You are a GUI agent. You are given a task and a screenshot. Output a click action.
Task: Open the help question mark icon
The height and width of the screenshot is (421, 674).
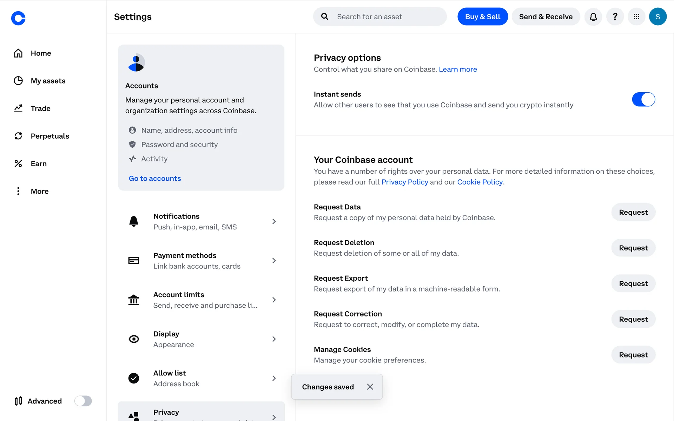coord(615,17)
